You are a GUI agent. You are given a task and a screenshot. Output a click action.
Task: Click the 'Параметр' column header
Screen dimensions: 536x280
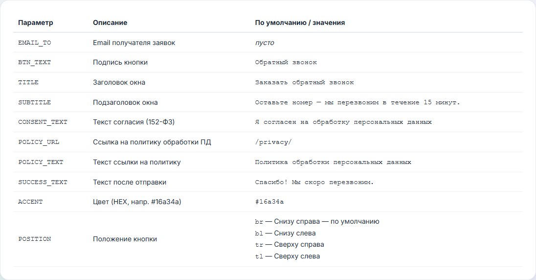coord(36,23)
